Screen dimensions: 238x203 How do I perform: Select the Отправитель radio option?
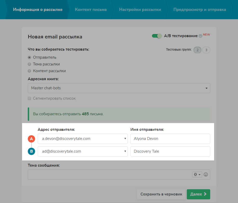(x=30, y=57)
